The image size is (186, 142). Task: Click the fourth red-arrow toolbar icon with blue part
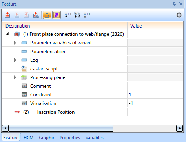click(x=36, y=15)
